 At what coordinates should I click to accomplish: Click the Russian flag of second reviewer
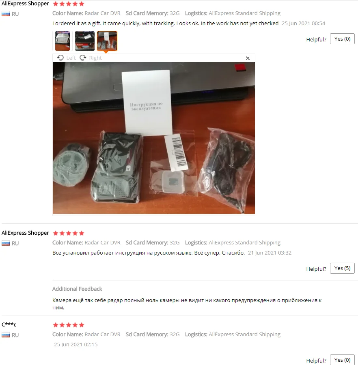click(6, 243)
